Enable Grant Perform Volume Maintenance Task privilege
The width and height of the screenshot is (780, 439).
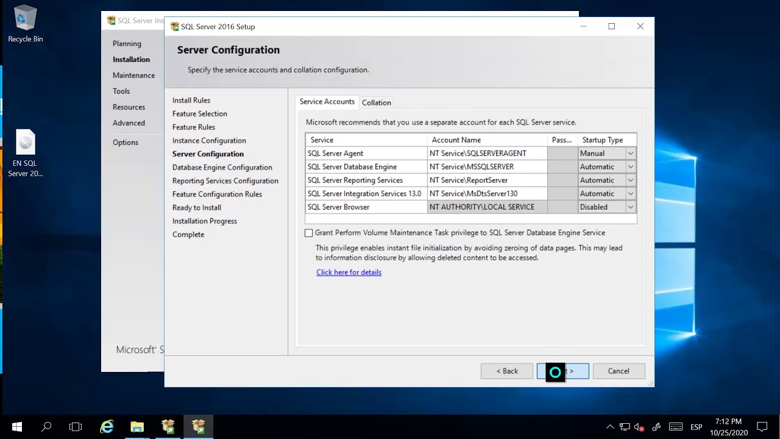(x=308, y=233)
